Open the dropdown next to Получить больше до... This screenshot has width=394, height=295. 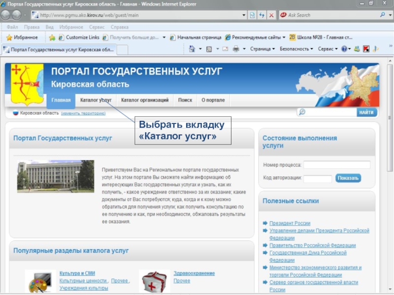[x=164, y=37]
